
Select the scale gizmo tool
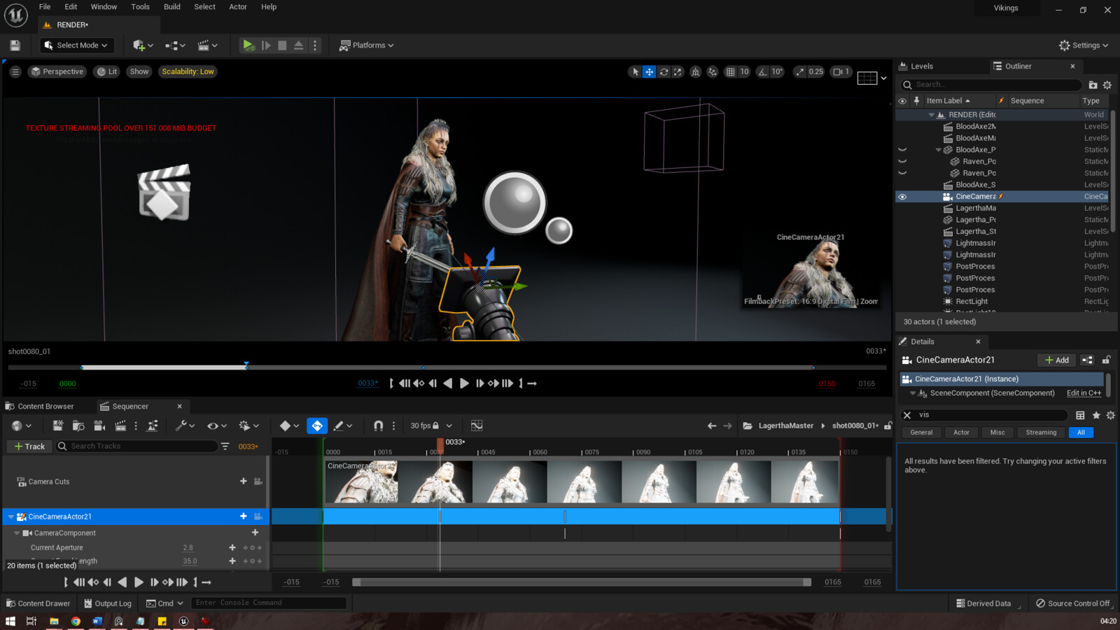(678, 71)
